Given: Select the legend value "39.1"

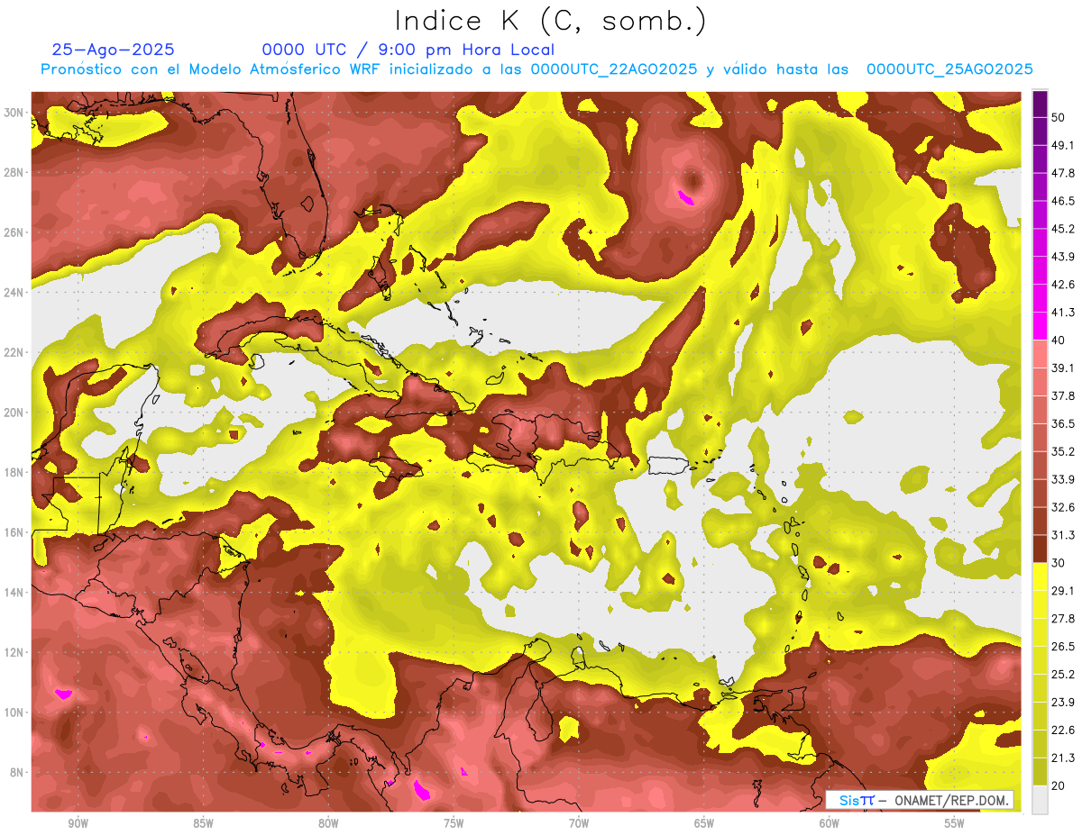Looking at the screenshot, I should pyautogui.click(x=1063, y=368).
